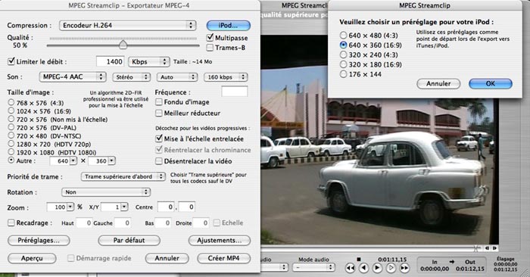
Task: Click the Préréglages... button
Action: click(x=39, y=241)
